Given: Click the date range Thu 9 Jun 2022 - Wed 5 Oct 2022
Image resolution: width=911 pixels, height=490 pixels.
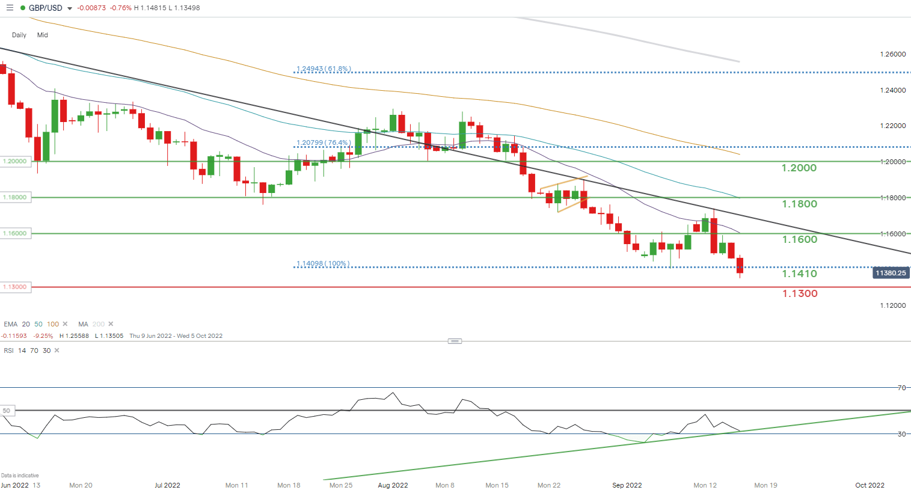Looking at the screenshot, I should [176, 336].
